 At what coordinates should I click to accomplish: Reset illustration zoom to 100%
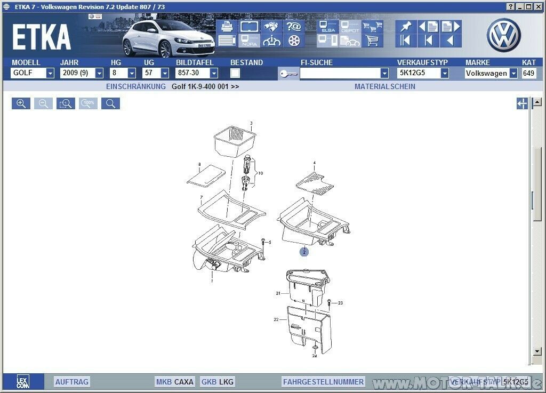click(88, 103)
